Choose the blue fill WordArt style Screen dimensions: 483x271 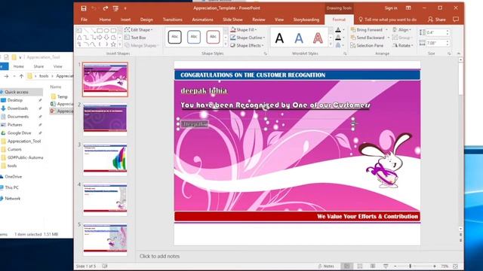click(x=299, y=38)
